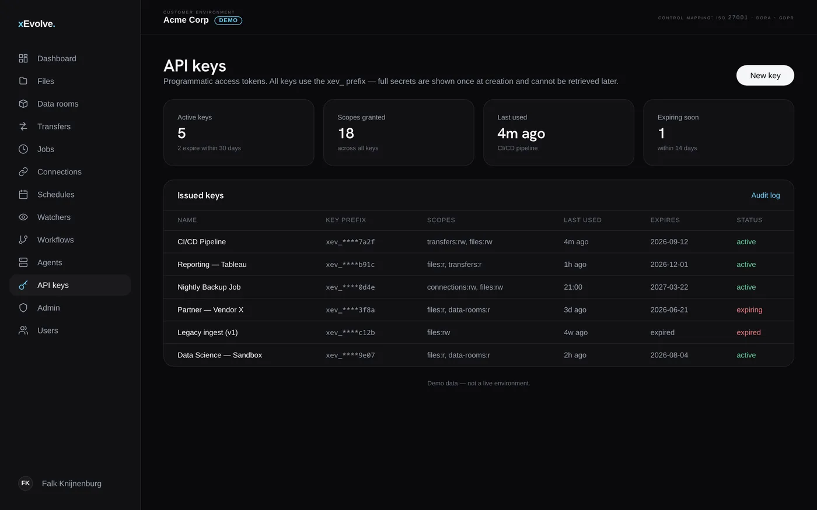Click the FK user avatar

coord(26,483)
